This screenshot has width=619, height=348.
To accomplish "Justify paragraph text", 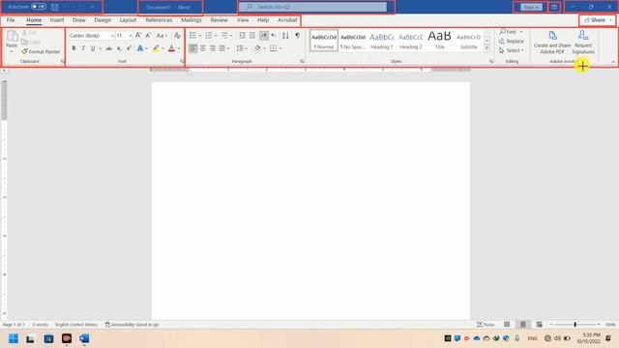I will coord(222,48).
